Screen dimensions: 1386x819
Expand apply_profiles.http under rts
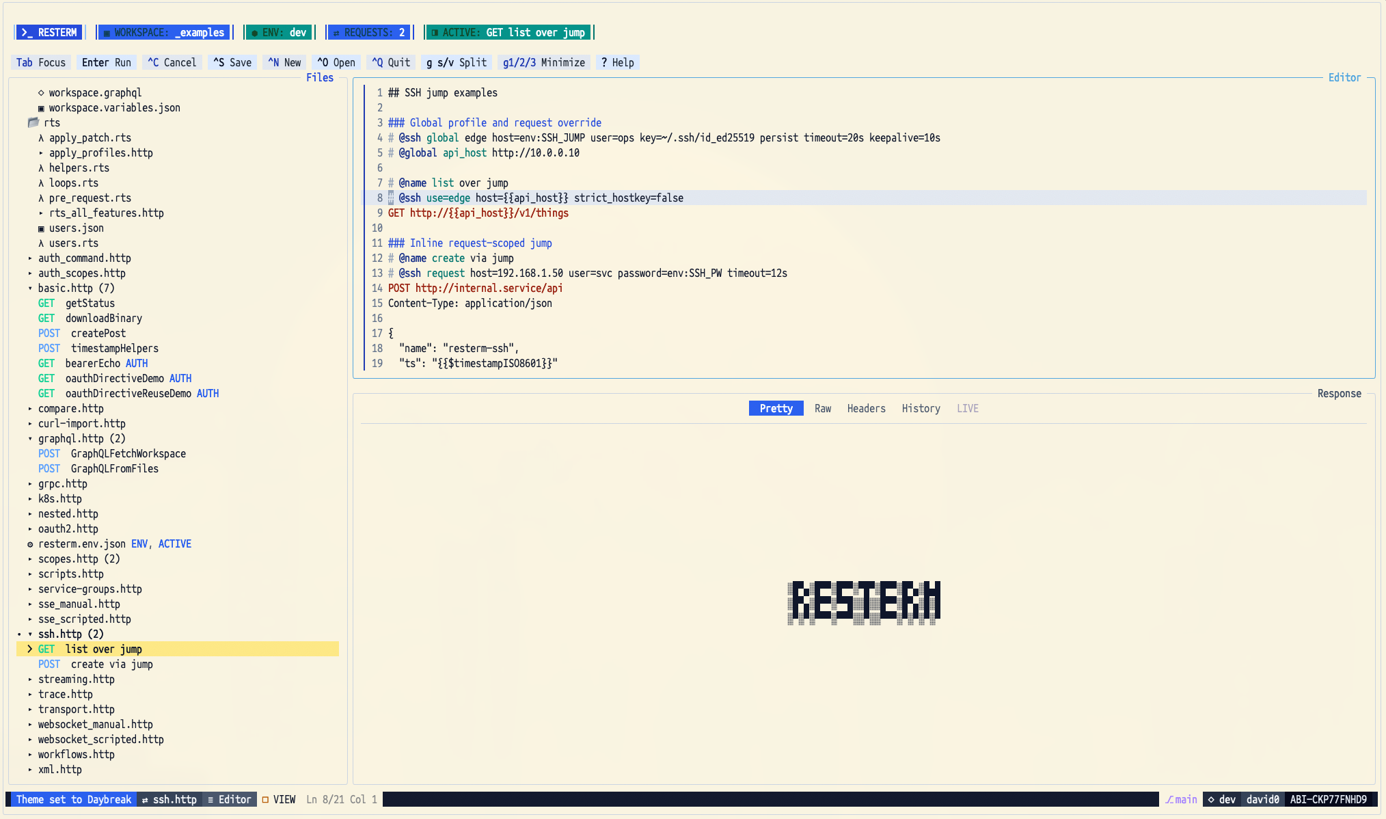[x=41, y=152]
